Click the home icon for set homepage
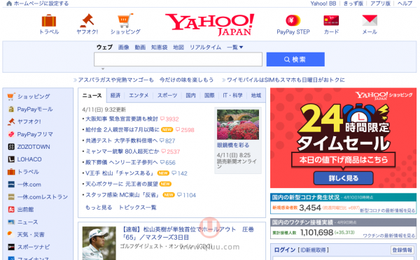420x260 pixels. [x=9, y=3]
